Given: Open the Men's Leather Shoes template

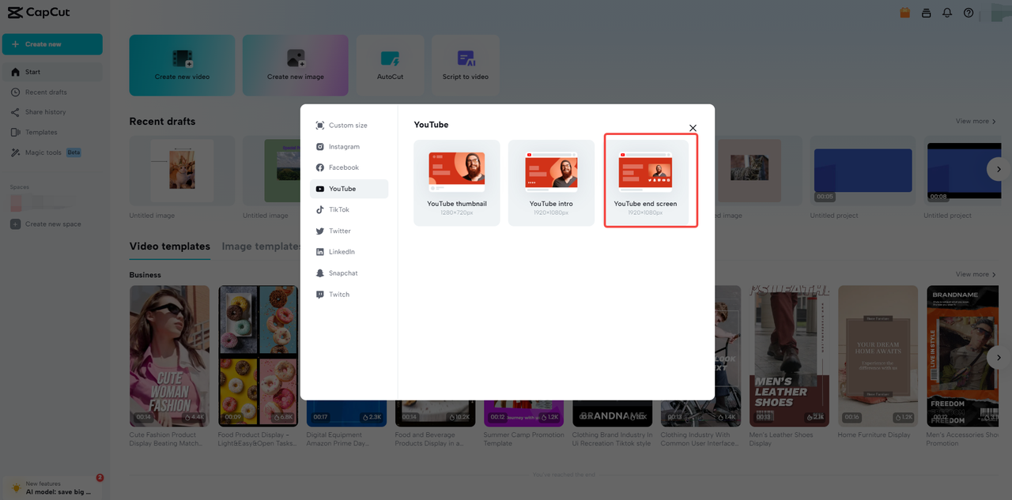Looking at the screenshot, I should 790,356.
